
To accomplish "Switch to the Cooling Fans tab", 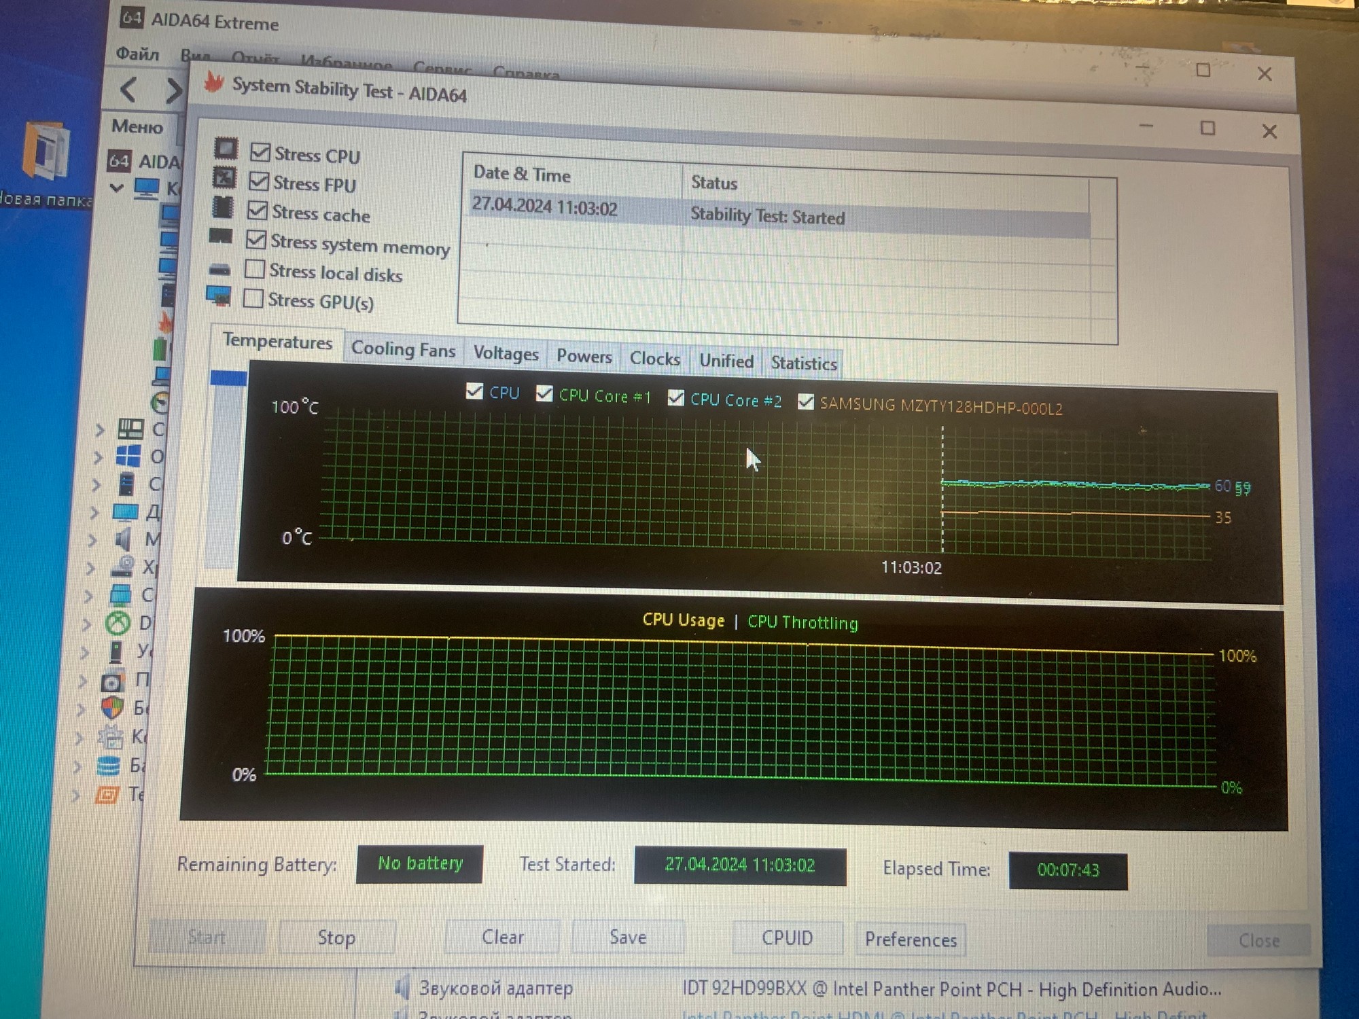I will (403, 349).
